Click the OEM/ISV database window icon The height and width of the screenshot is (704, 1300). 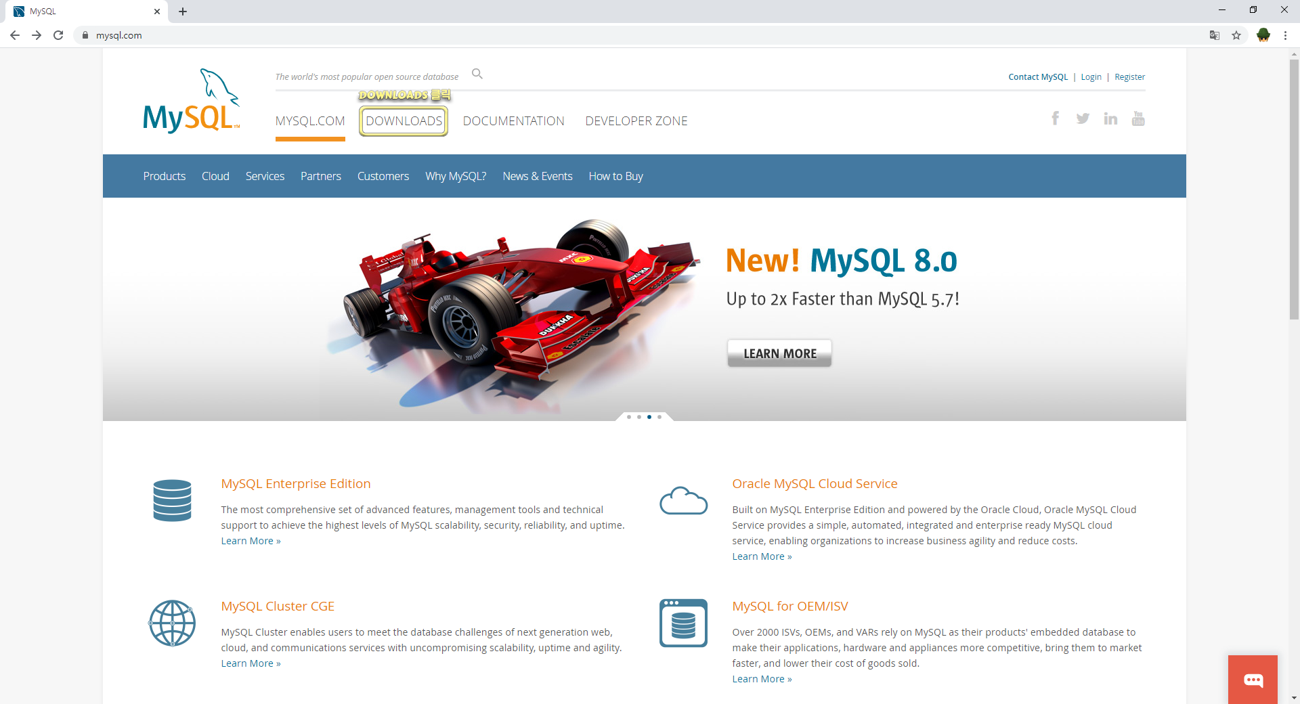point(683,623)
